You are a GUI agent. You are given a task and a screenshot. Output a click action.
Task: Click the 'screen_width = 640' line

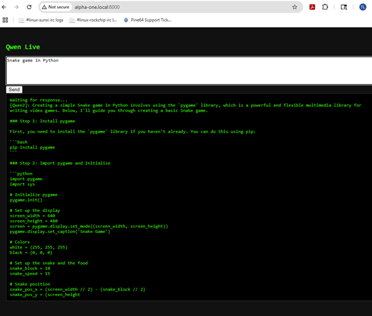pos(32,216)
